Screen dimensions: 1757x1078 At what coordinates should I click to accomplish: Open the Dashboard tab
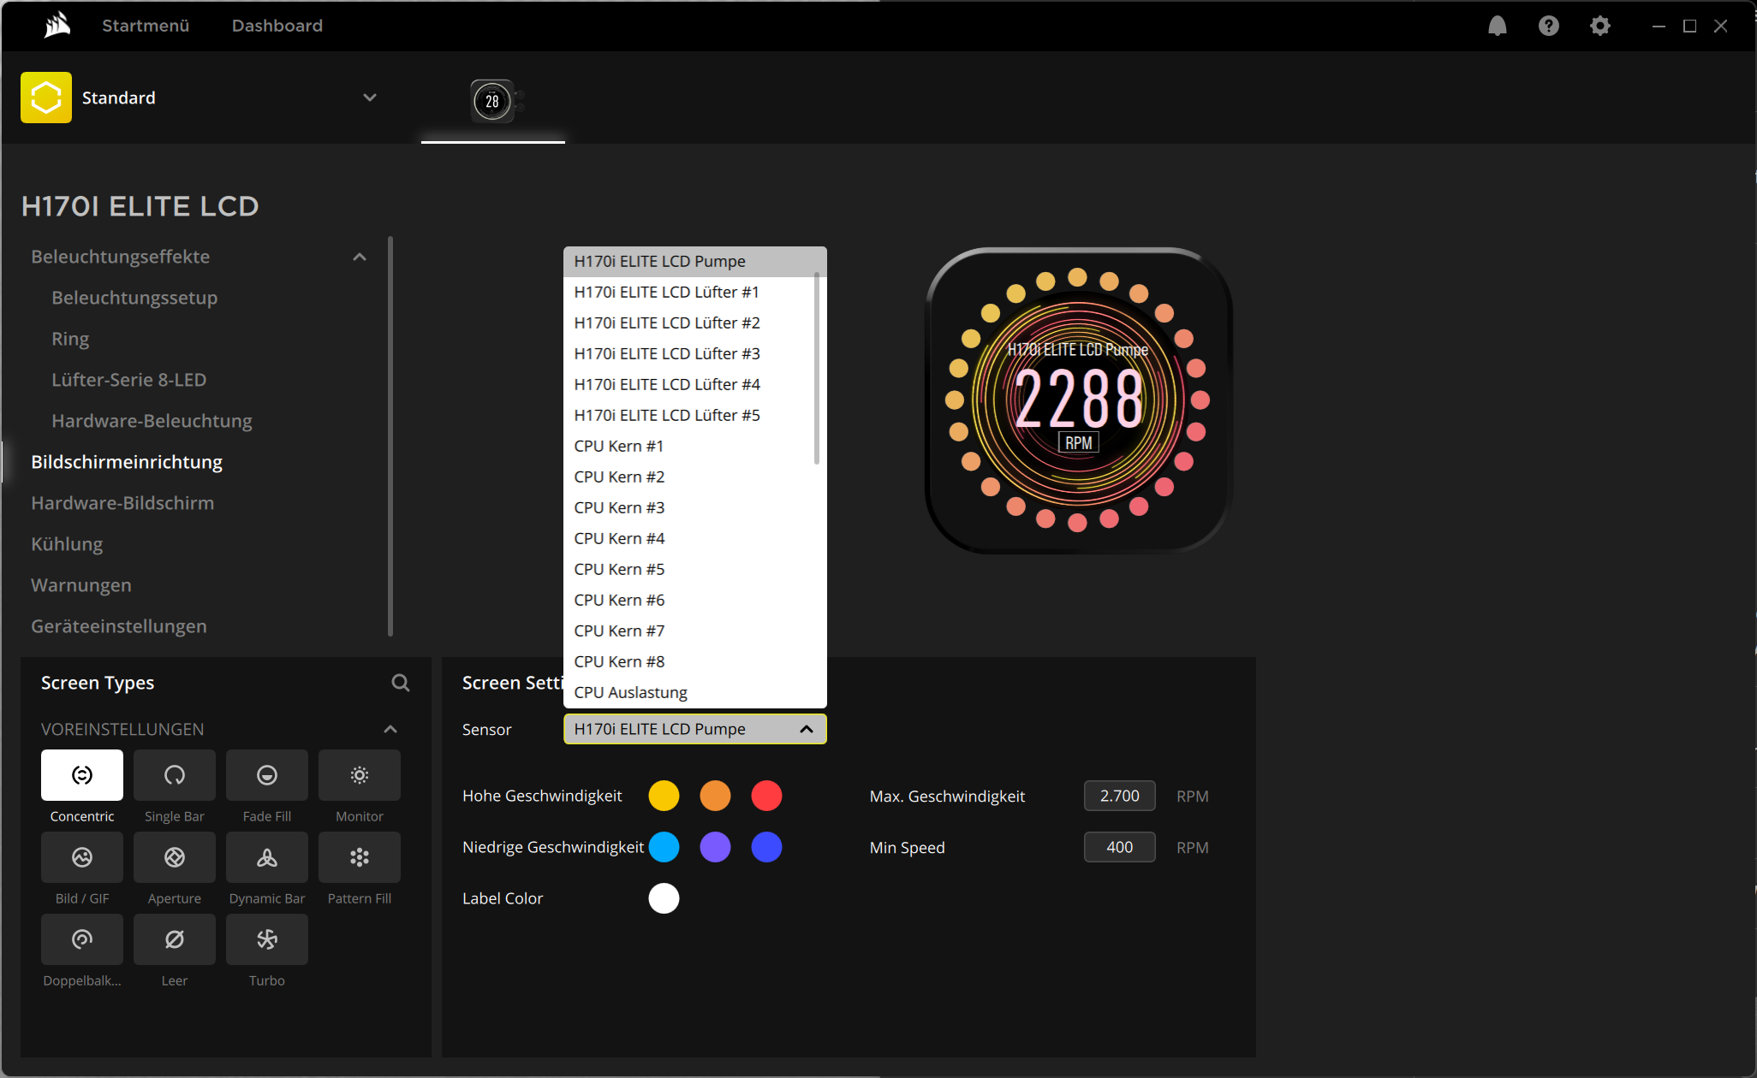pos(277,26)
